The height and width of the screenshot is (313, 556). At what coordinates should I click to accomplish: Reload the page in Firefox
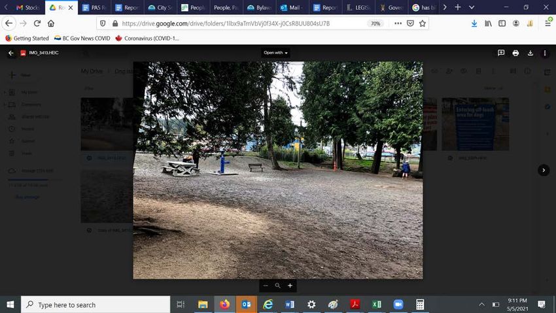coord(37,24)
